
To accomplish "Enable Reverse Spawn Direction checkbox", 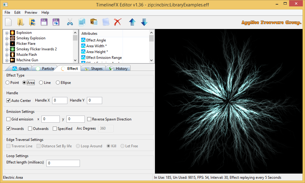I will click(x=89, y=119).
